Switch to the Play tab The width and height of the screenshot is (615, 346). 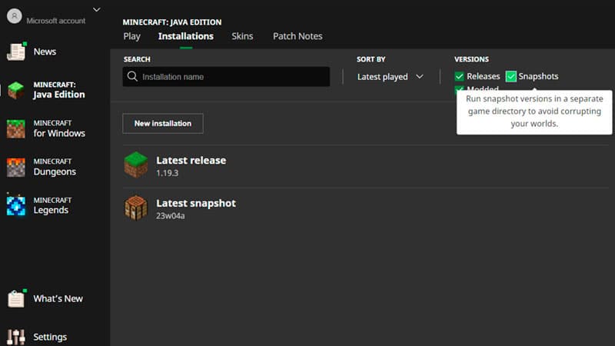(x=131, y=36)
